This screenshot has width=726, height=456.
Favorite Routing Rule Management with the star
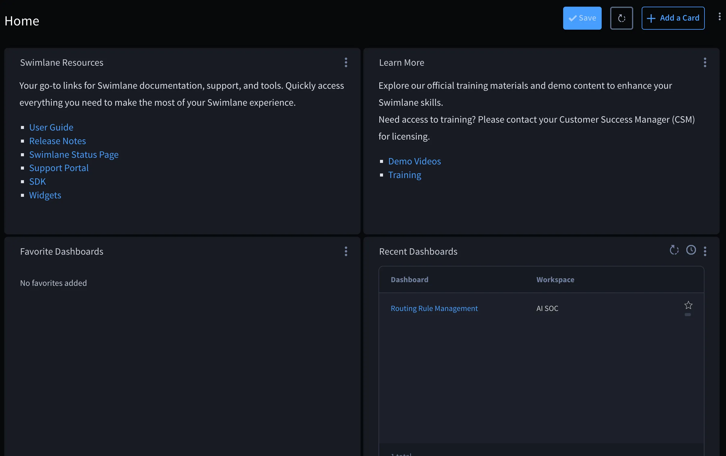coord(688,305)
